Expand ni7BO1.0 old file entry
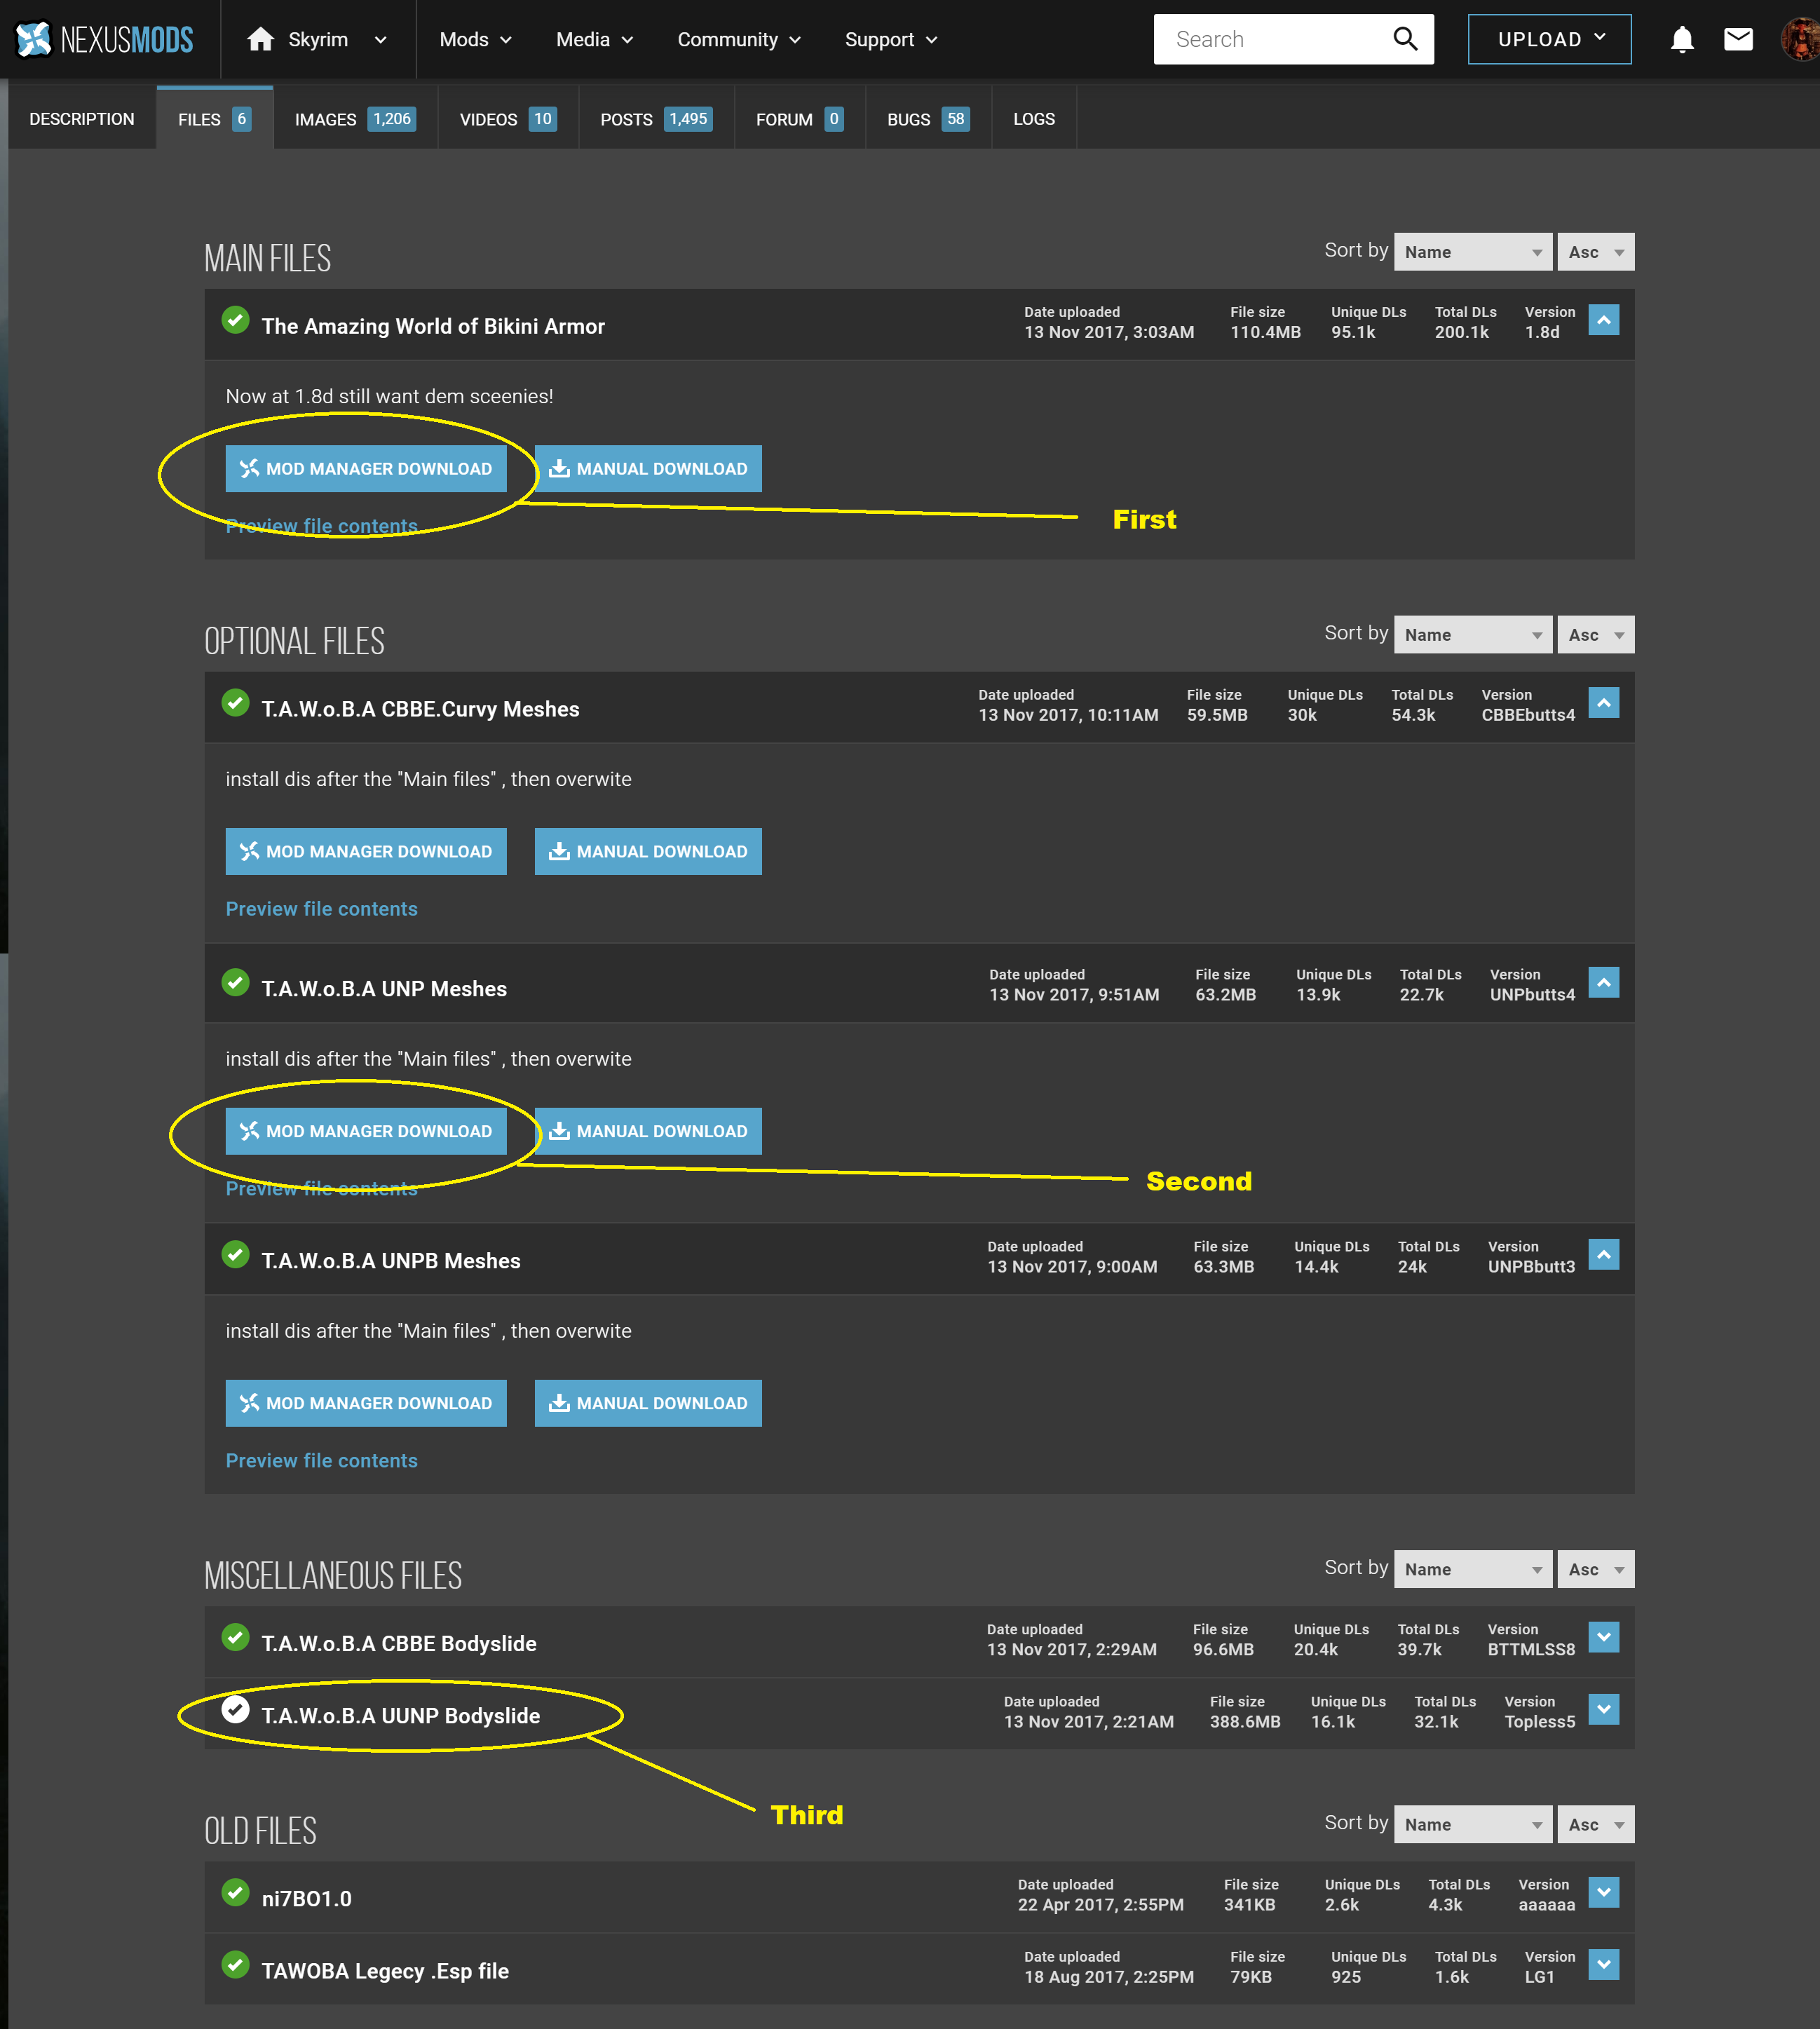 pyautogui.click(x=1603, y=1892)
